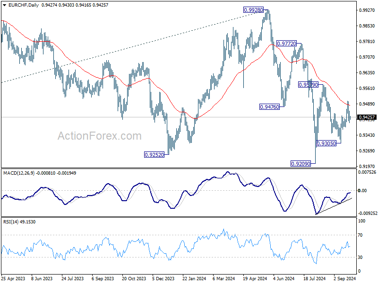
Task: Click the 24 Jul 2023 date label
Action: click(73, 278)
